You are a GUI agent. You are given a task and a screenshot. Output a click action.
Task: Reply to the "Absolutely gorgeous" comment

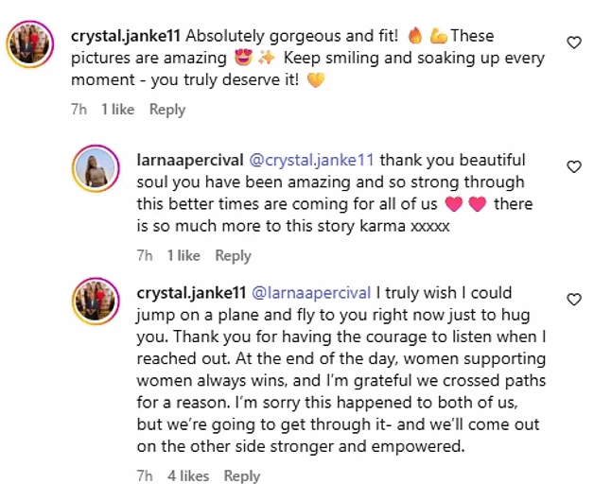pos(167,110)
